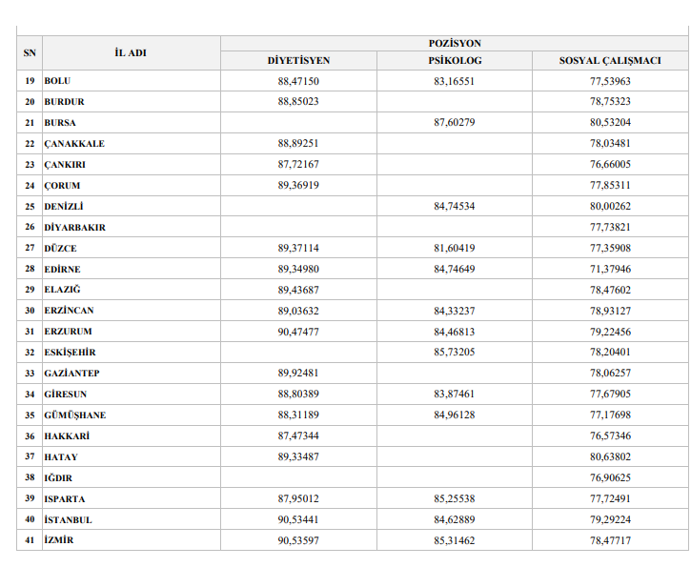The image size is (691, 567).
Task: Click the BURSA psikolog score 87,60279
Action: [455, 123]
